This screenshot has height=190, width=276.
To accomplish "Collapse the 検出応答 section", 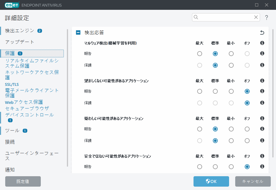I will coord(78,32).
